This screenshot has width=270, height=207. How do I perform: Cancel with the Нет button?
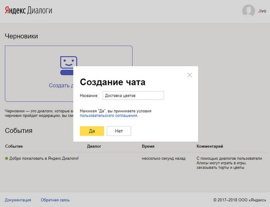click(119, 131)
